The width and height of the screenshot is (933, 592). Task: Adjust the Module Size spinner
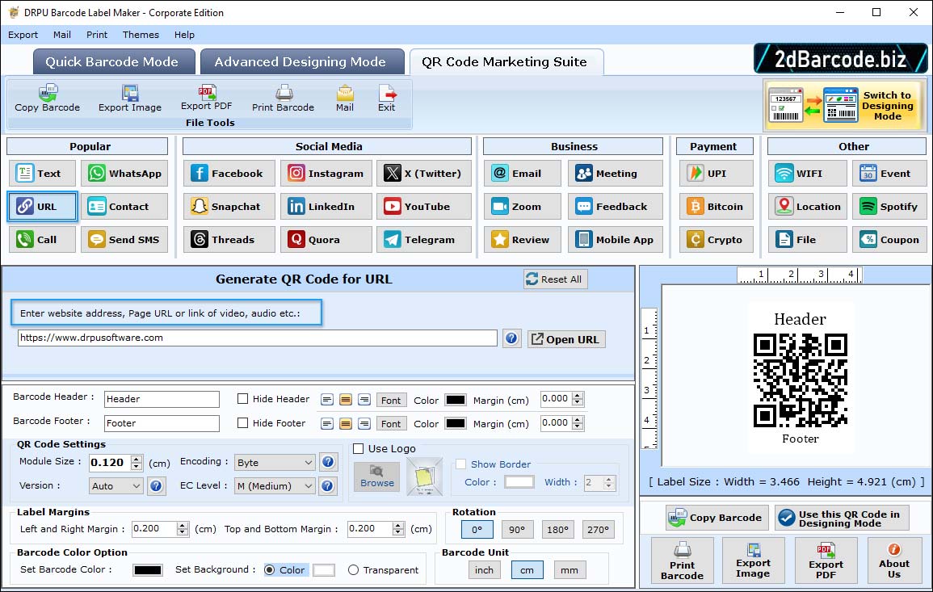(x=137, y=462)
